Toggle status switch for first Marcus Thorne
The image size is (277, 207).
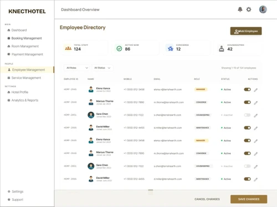247,102
